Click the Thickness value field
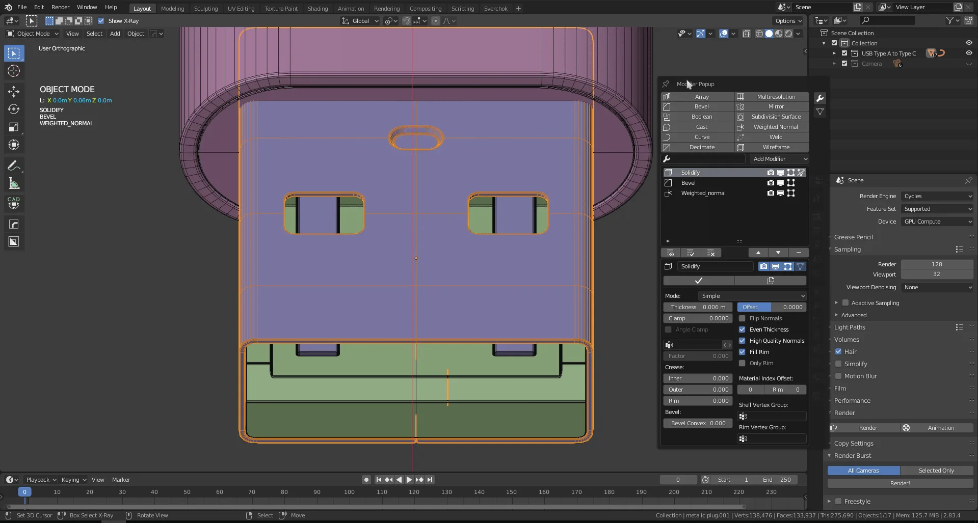This screenshot has height=523, width=978. click(698, 307)
